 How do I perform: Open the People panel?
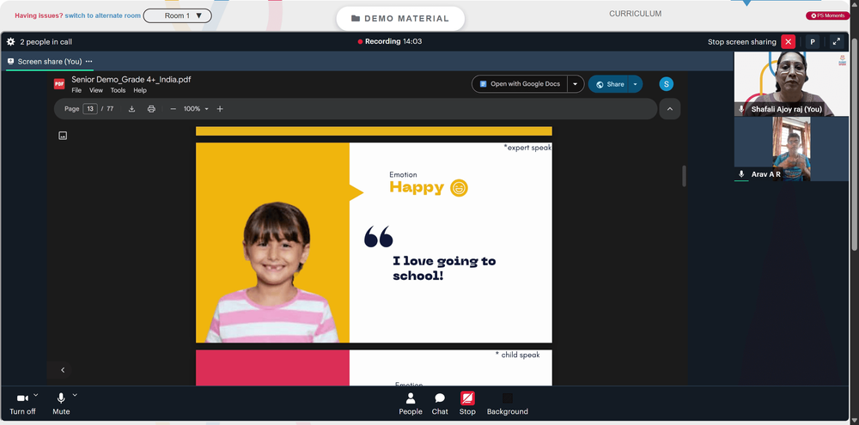411,404
